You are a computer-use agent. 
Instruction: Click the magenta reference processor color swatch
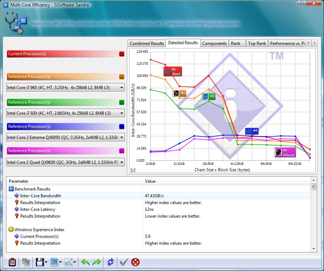pos(122,151)
